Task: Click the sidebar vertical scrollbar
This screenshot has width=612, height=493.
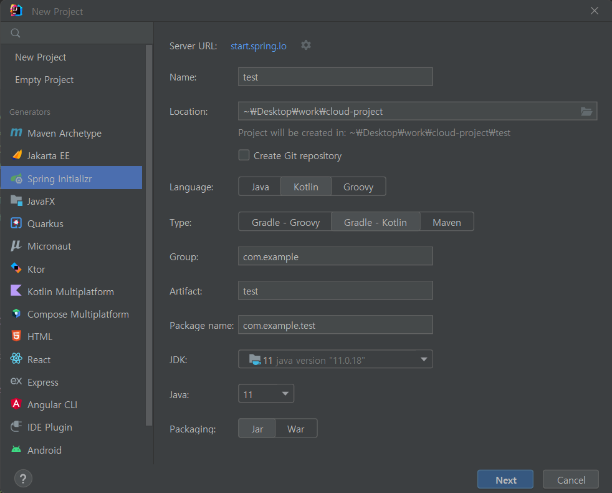Action: click(x=149, y=235)
